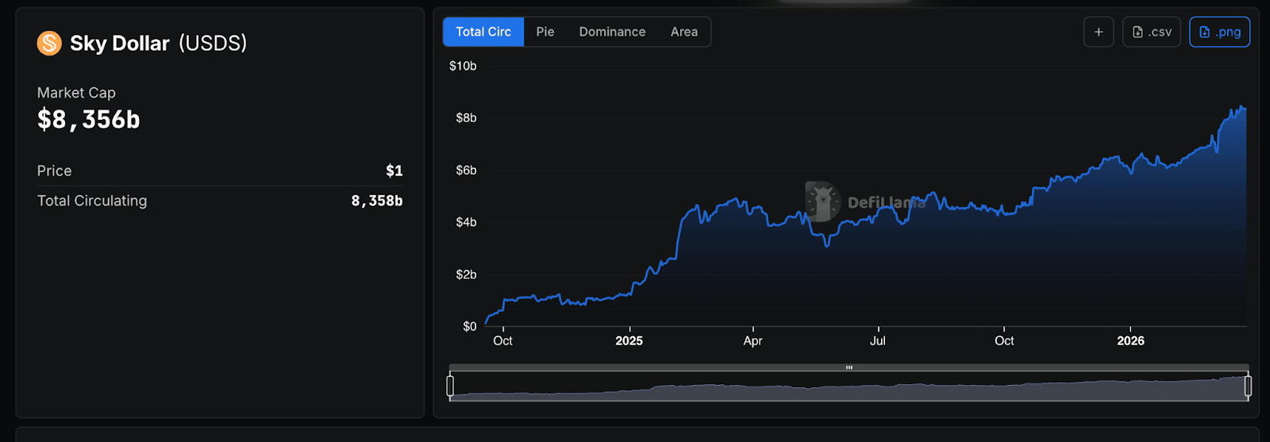Switch to the Pie chart tab
1270x442 pixels.
tap(545, 32)
